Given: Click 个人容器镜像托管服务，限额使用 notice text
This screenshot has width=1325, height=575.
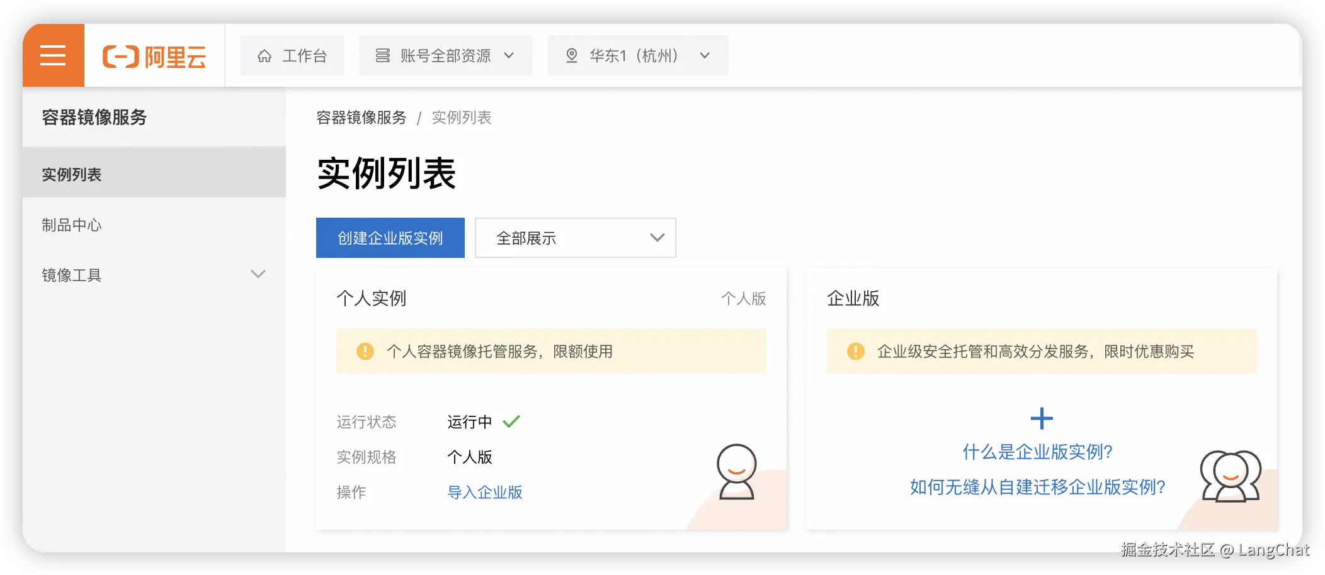Looking at the screenshot, I should [x=500, y=351].
